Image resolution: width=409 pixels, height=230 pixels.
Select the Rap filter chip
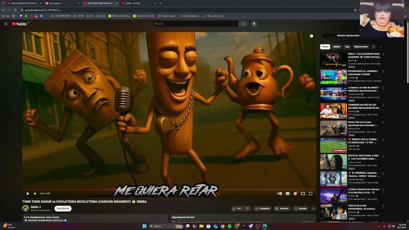point(347,47)
